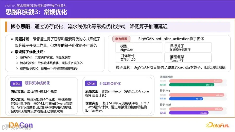Select the 优化6 purple badge

click(91, 83)
